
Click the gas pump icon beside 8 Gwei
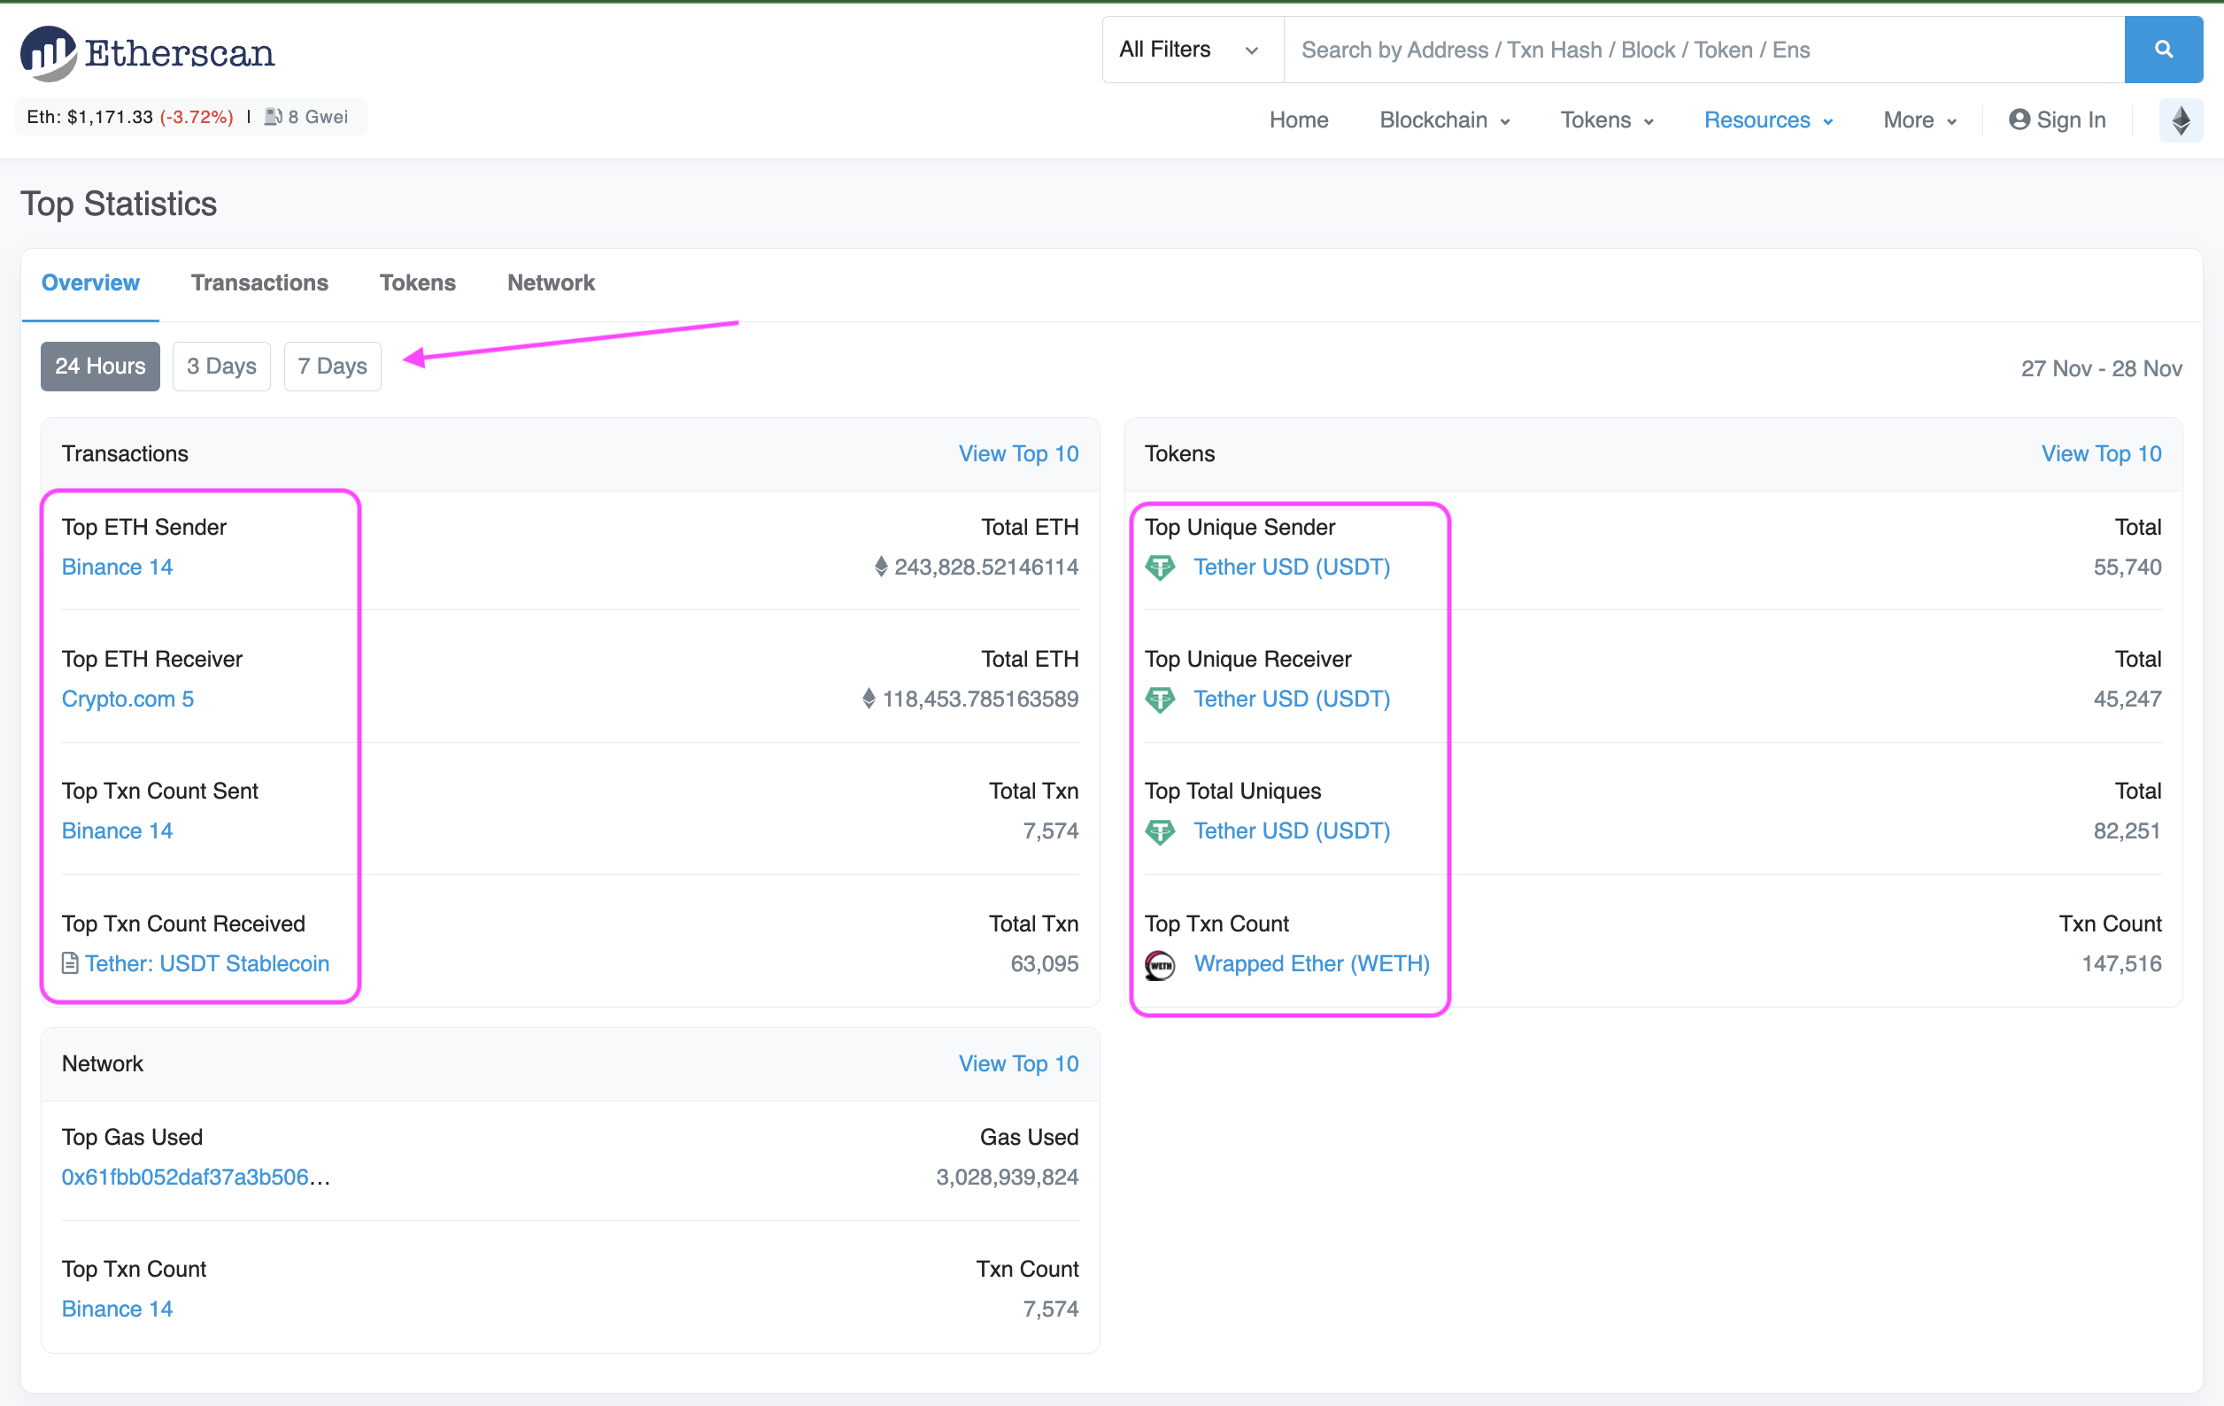point(274,118)
